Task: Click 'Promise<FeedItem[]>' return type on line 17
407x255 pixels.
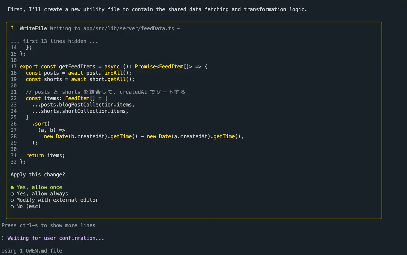Action: (x=164, y=67)
